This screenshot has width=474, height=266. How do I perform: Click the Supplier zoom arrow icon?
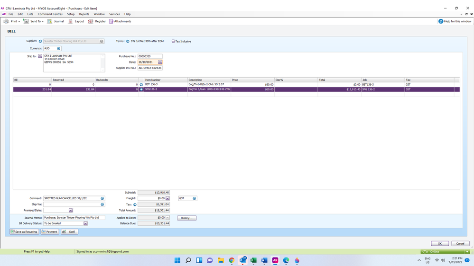pos(40,41)
